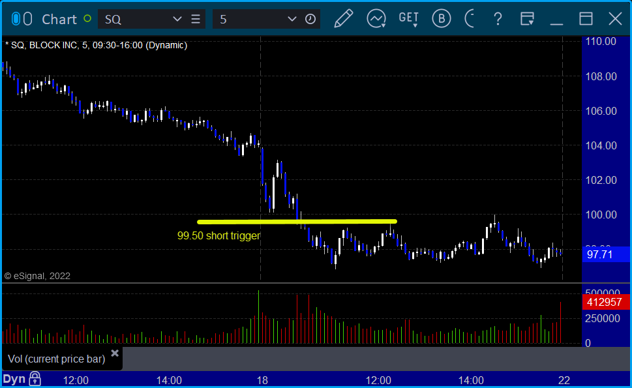Click the circled B icon
632x388 pixels.
tap(442, 18)
